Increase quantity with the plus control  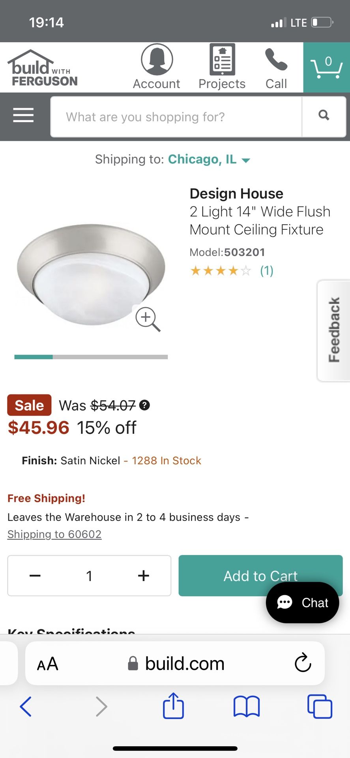coord(143,576)
